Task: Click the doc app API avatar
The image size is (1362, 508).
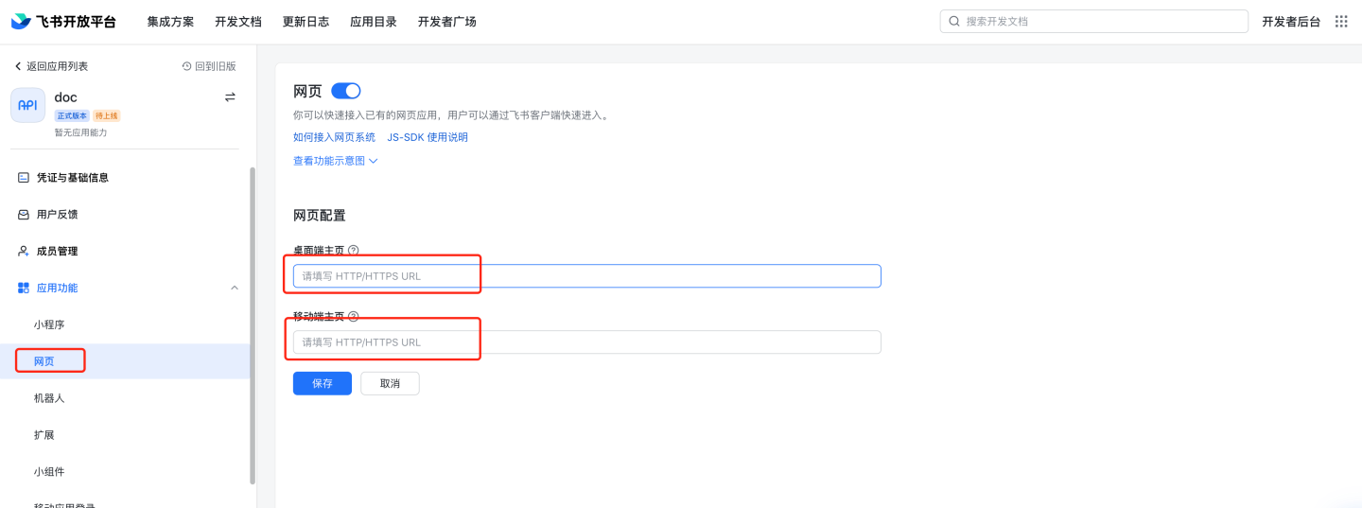Action: pos(27,105)
